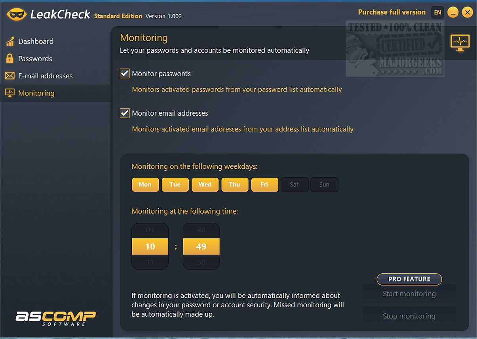Enable the Sat weekday button
The width and height of the screenshot is (477, 339).
tap(295, 185)
